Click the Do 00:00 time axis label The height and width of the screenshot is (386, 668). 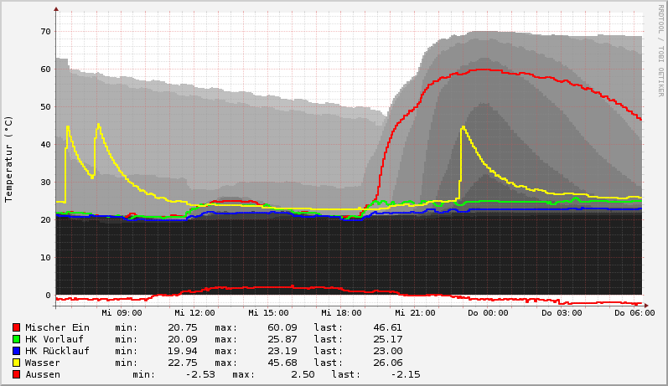pos(488,312)
